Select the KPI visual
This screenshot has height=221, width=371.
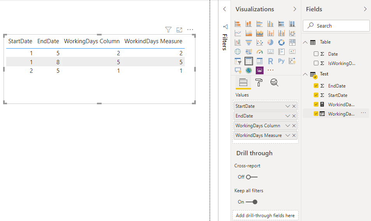coord(292,51)
